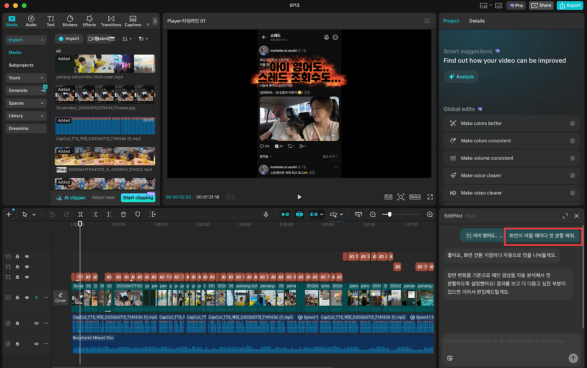Viewport: 587px width, 368px height.
Task: Open the media filter dropdown
Action: [x=143, y=39]
